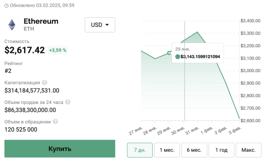267x163 pixels.
Task: Click the Обновлено 03.02.2025, 09:59 timestamp
Action: coord(42,6)
